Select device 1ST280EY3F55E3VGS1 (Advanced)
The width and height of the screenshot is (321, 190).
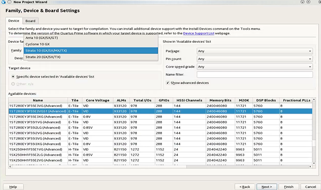(160, 111)
